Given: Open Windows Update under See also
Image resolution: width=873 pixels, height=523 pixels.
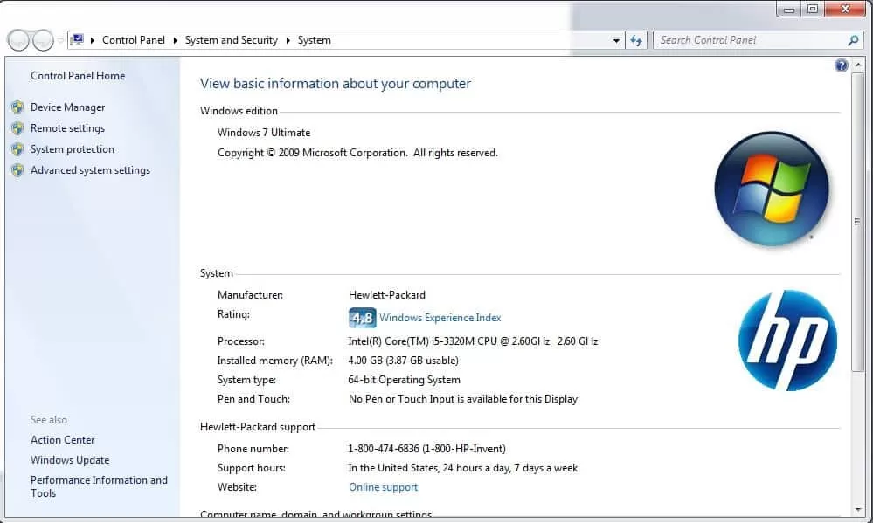Looking at the screenshot, I should tap(70, 460).
